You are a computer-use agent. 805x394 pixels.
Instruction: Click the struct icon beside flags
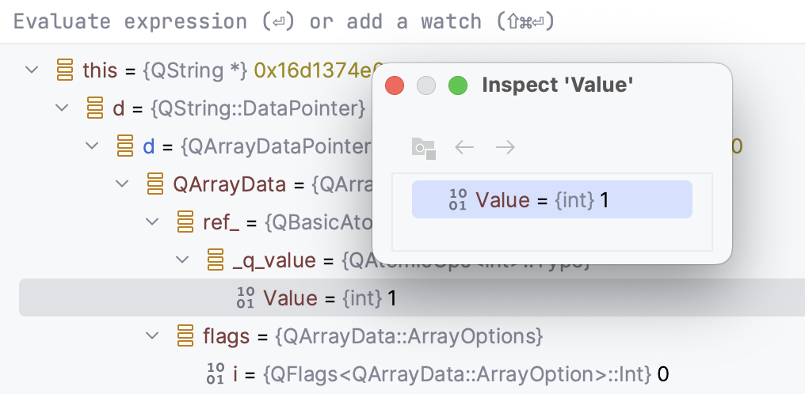pos(185,336)
